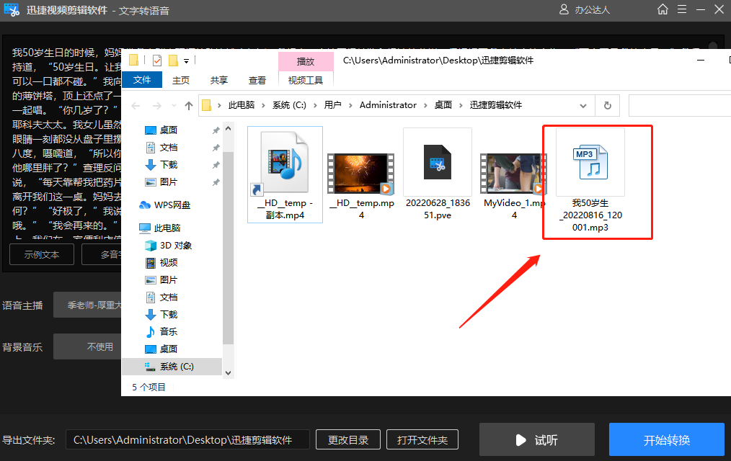Click the export folder path field
731x461 pixels.
(187, 439)
